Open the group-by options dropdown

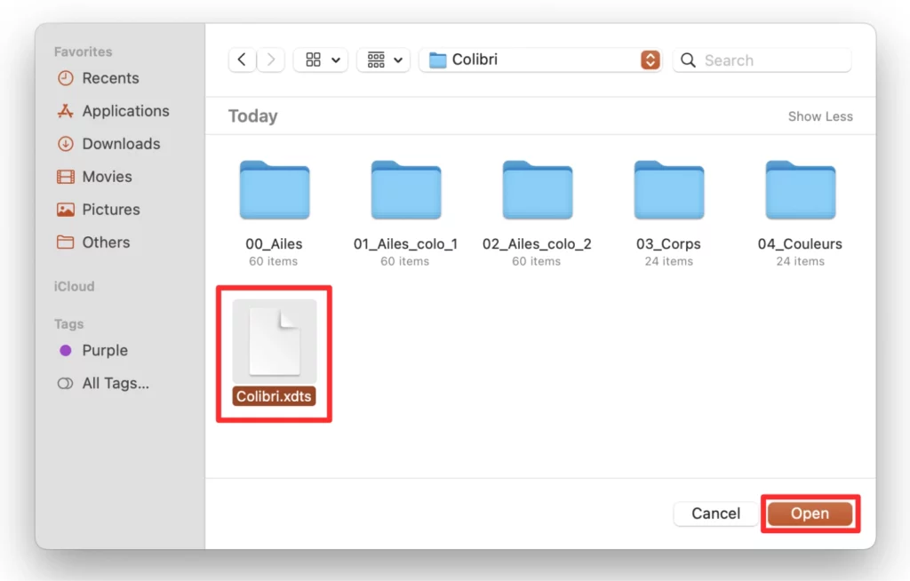coord(384,60)
